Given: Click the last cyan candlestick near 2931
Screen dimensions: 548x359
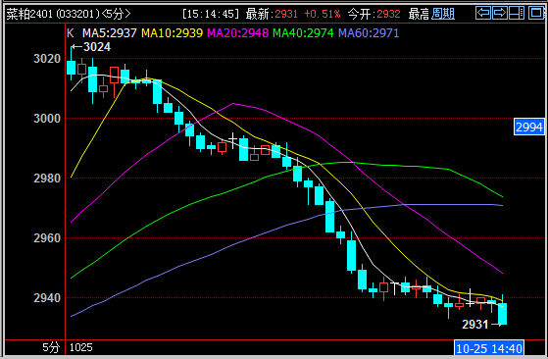Looking at the screenshot, I should (x=503, y=314).
